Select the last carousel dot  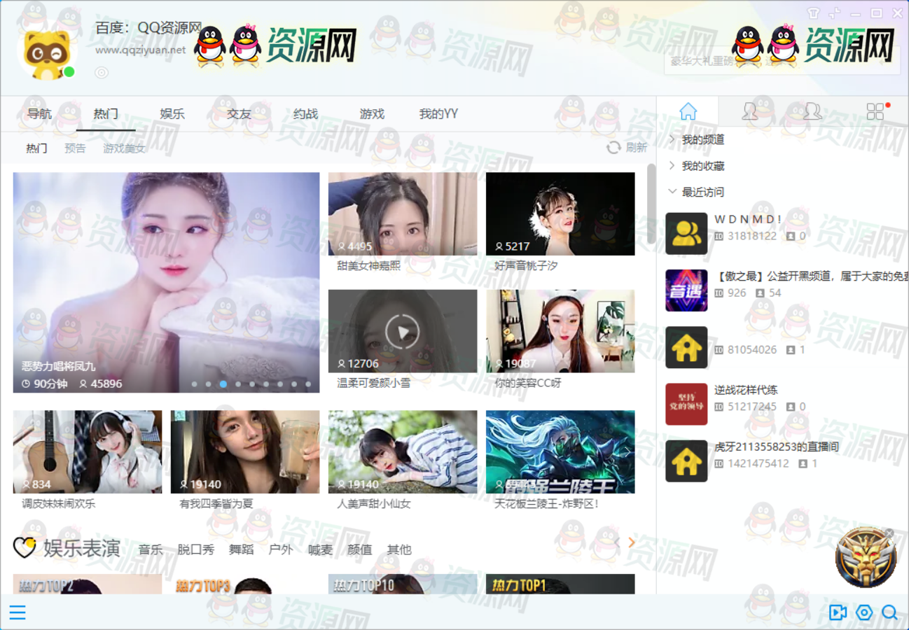click(308, 384)
